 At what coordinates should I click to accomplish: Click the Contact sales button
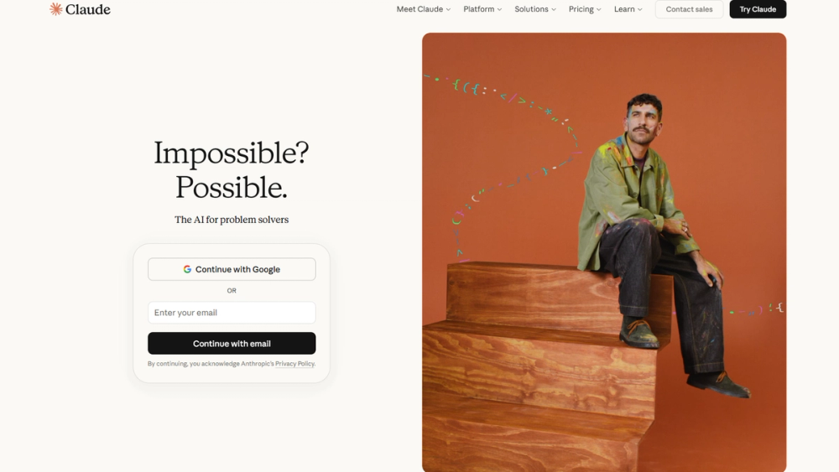click(x=689, y=9)
